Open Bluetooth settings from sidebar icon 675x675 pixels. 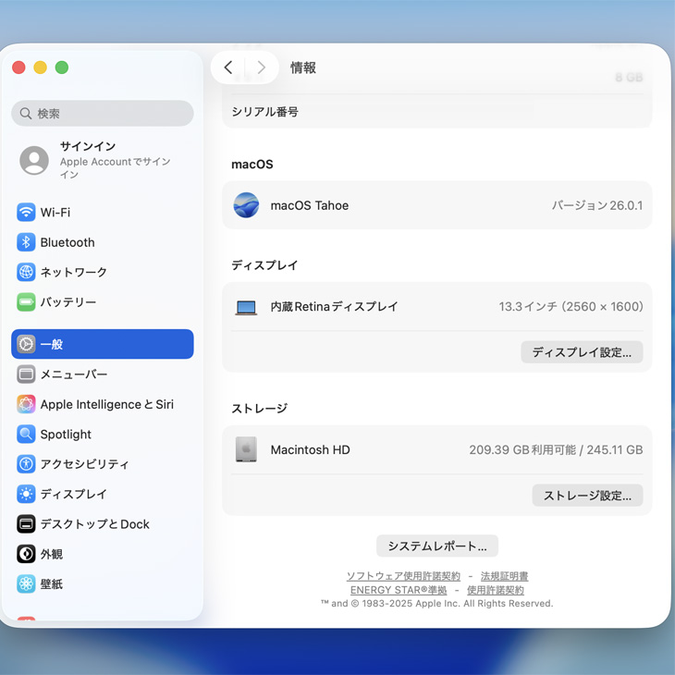tap(26, 242)
